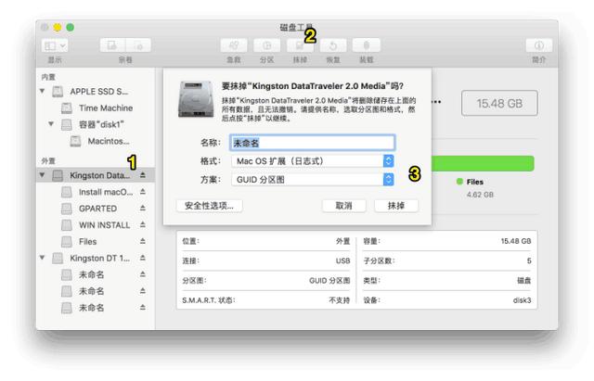Click the hard drive icon in dialog
Viewport: 594px width, 381px height.
196,99
